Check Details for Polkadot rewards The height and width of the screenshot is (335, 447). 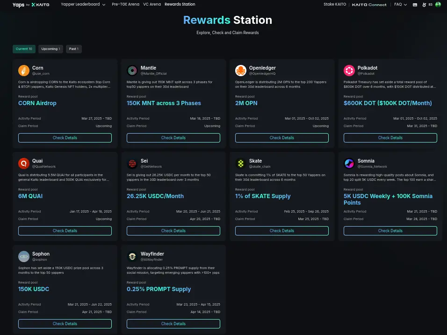(390, 138)
